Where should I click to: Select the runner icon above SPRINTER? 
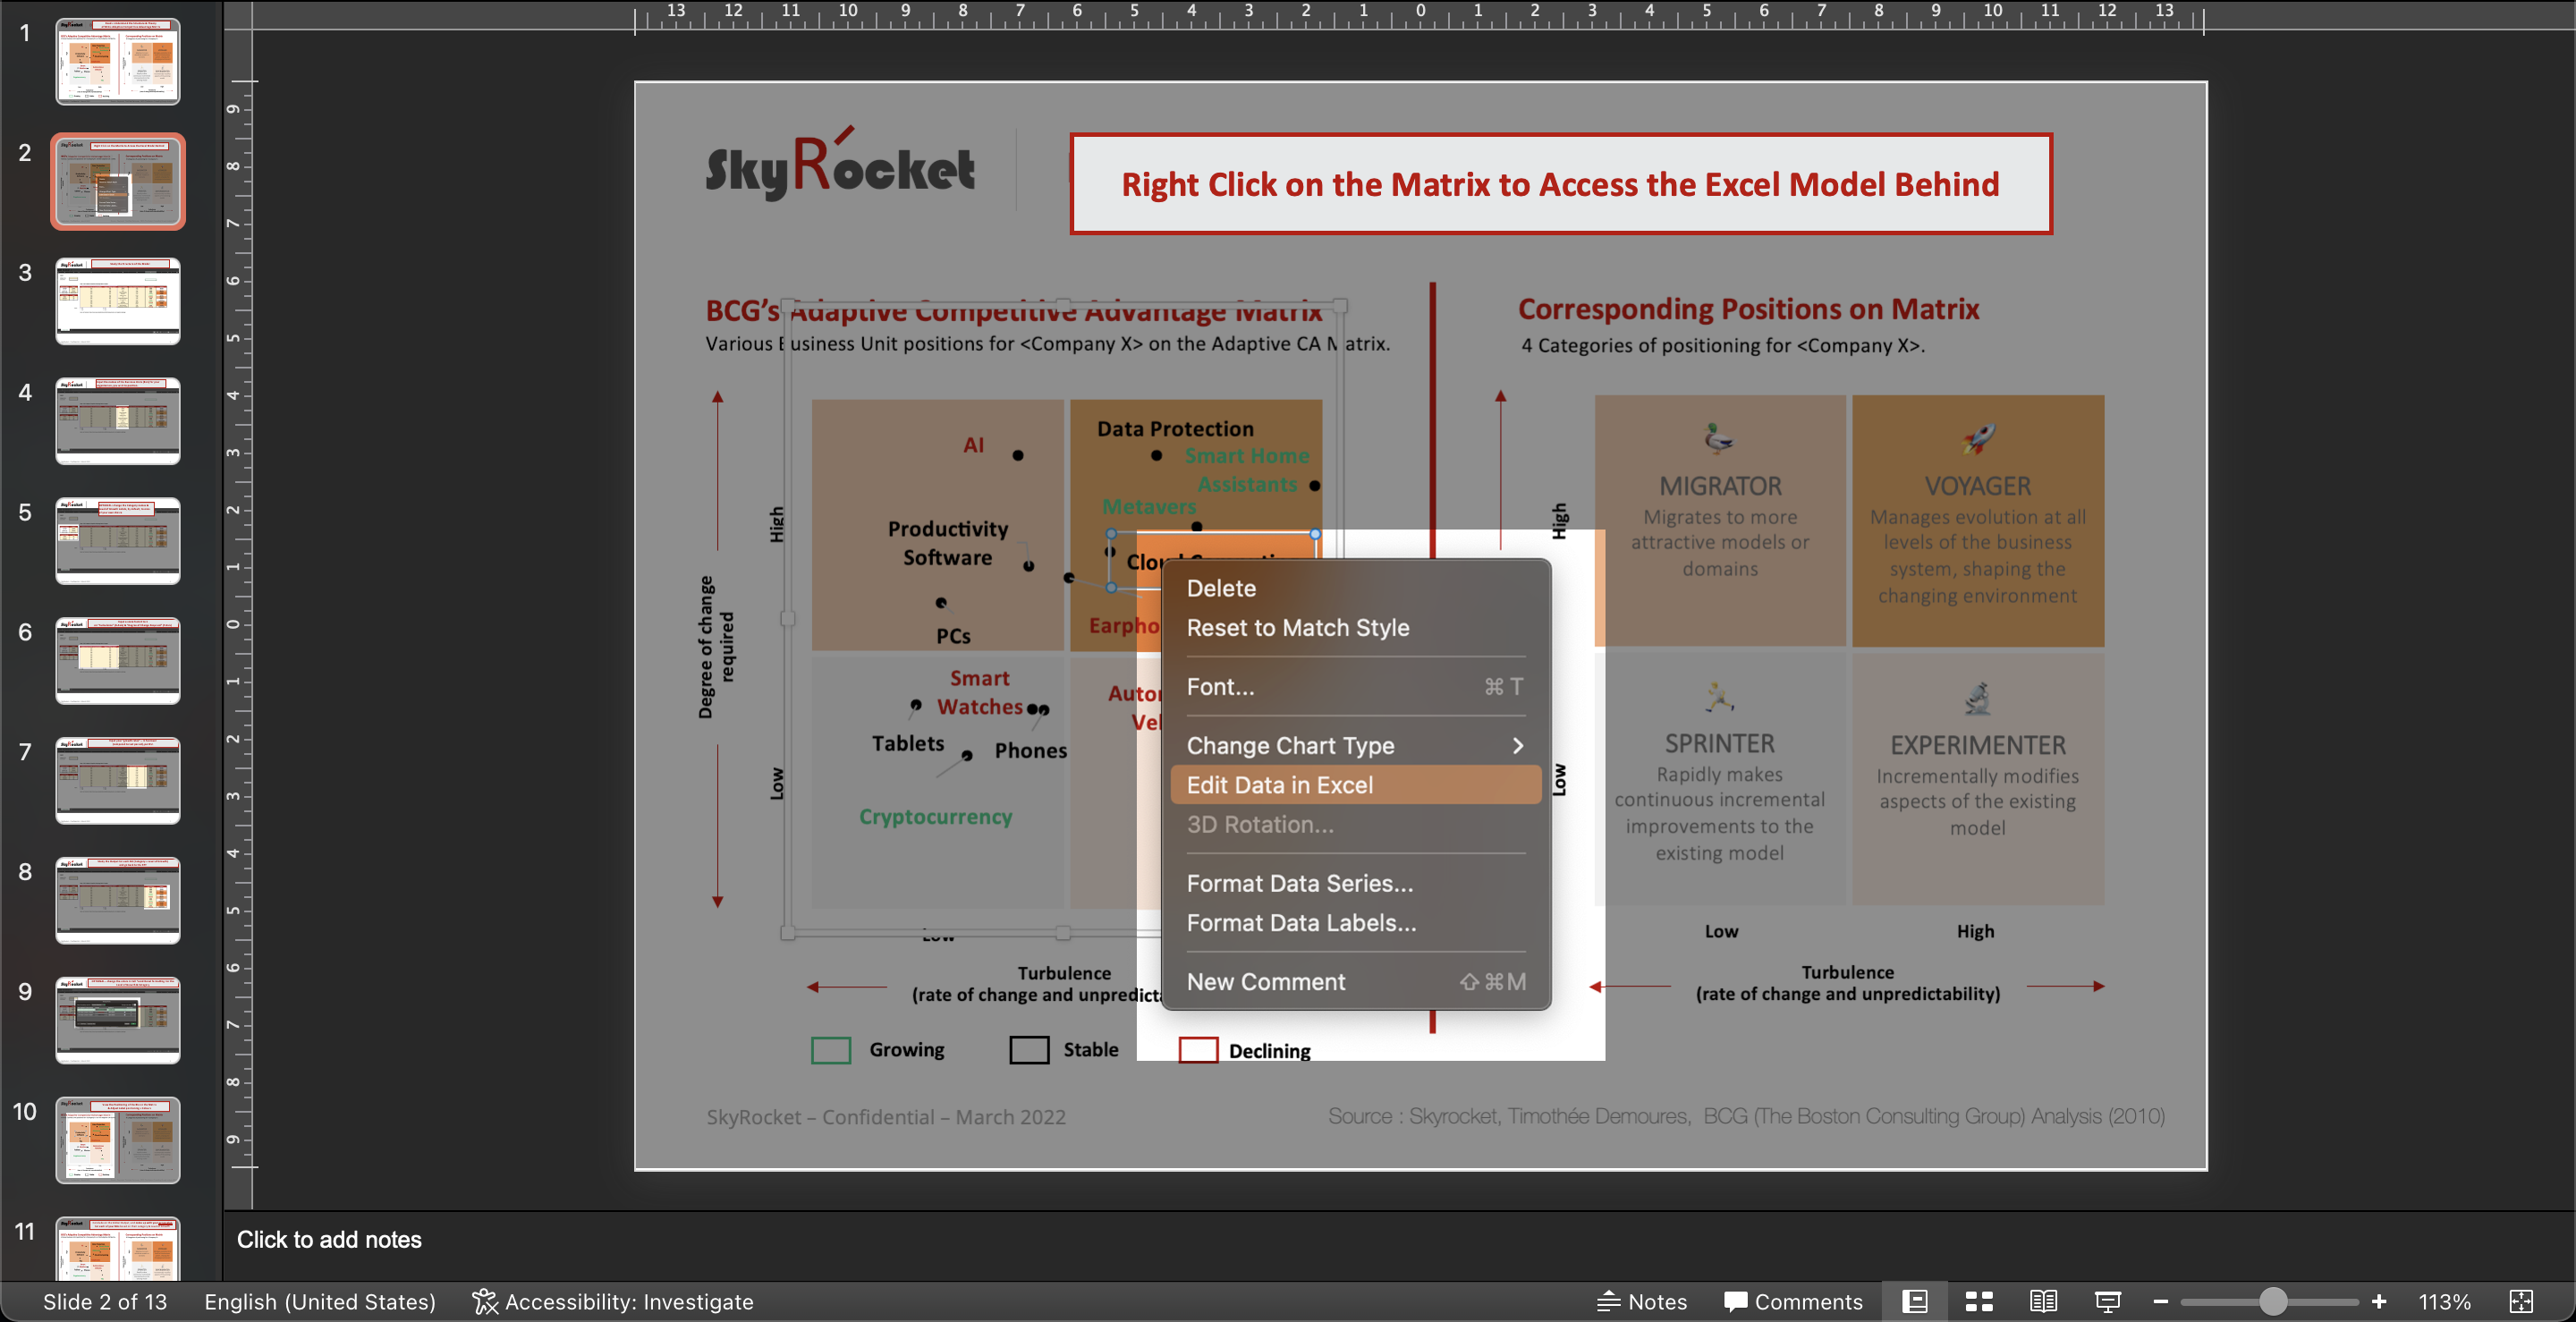coord(1719,696)
